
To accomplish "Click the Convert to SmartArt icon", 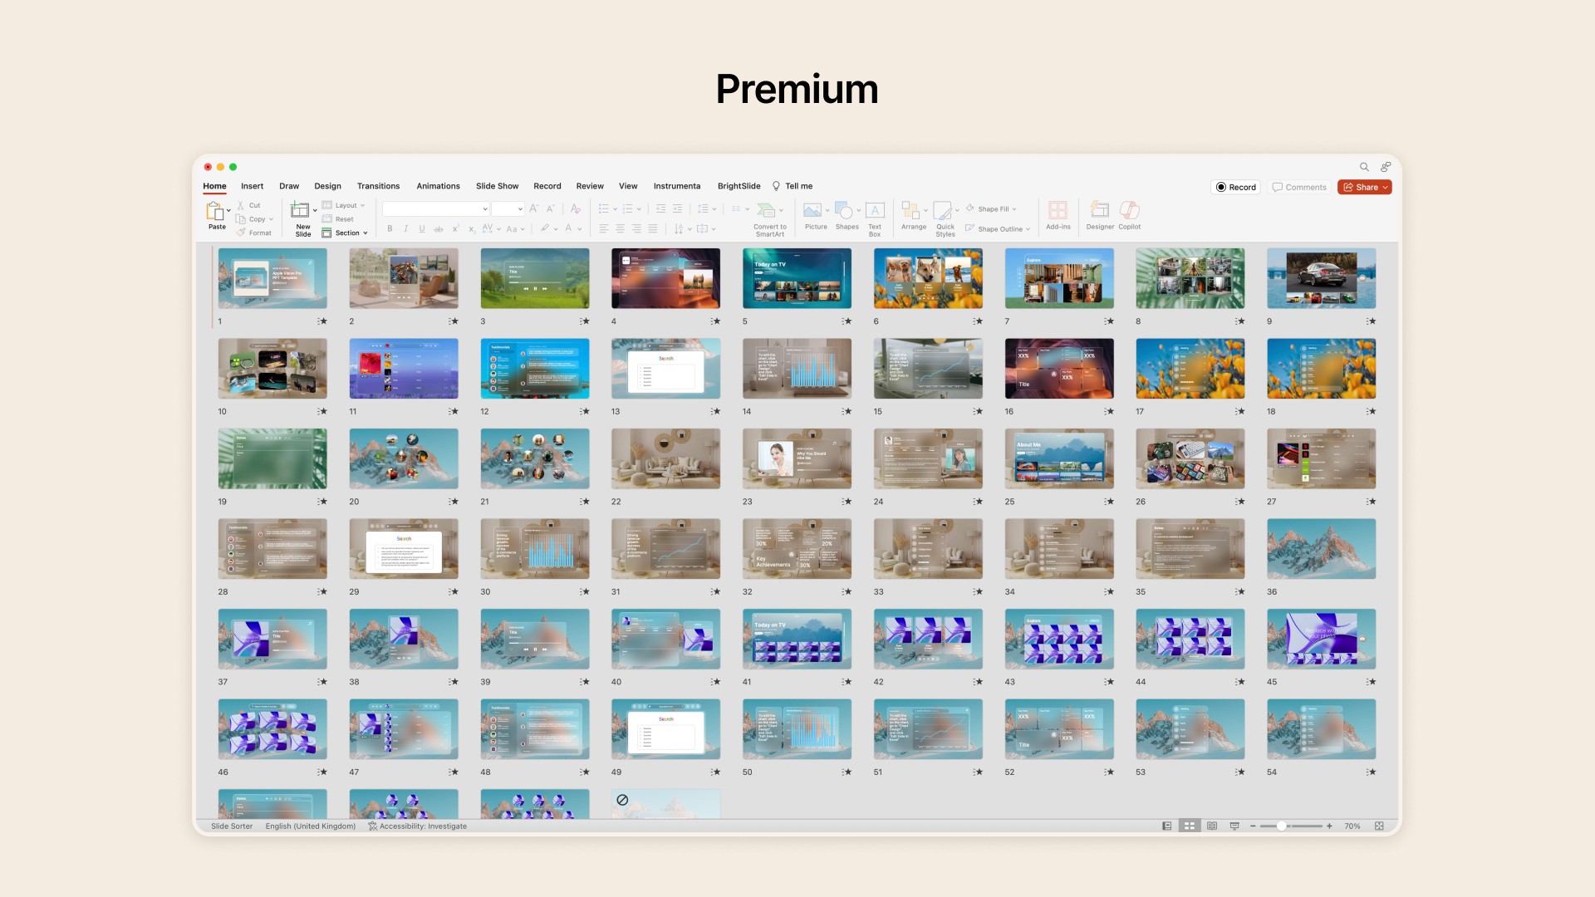I will (x=767, y=210).
